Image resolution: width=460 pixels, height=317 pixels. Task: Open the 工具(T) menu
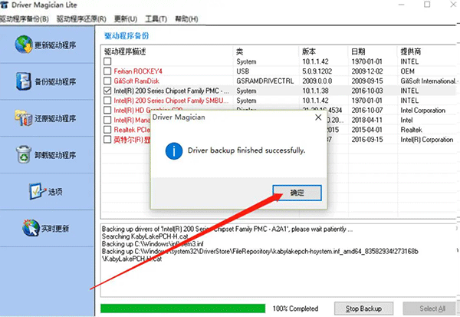(x=156, y=19)
